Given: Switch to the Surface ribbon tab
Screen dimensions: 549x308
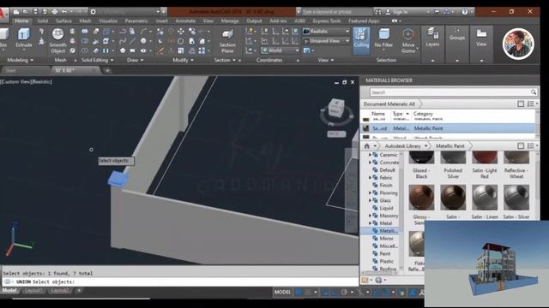Looking at the screenshot, I should [63, 21].
